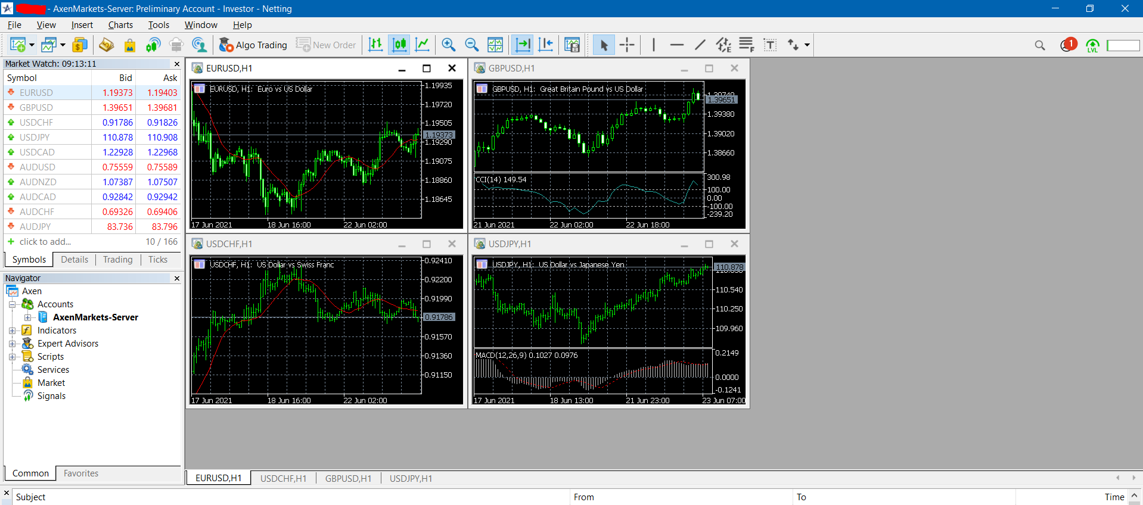
Task: Expand the Indicators tree node
Action: [12, 331]
